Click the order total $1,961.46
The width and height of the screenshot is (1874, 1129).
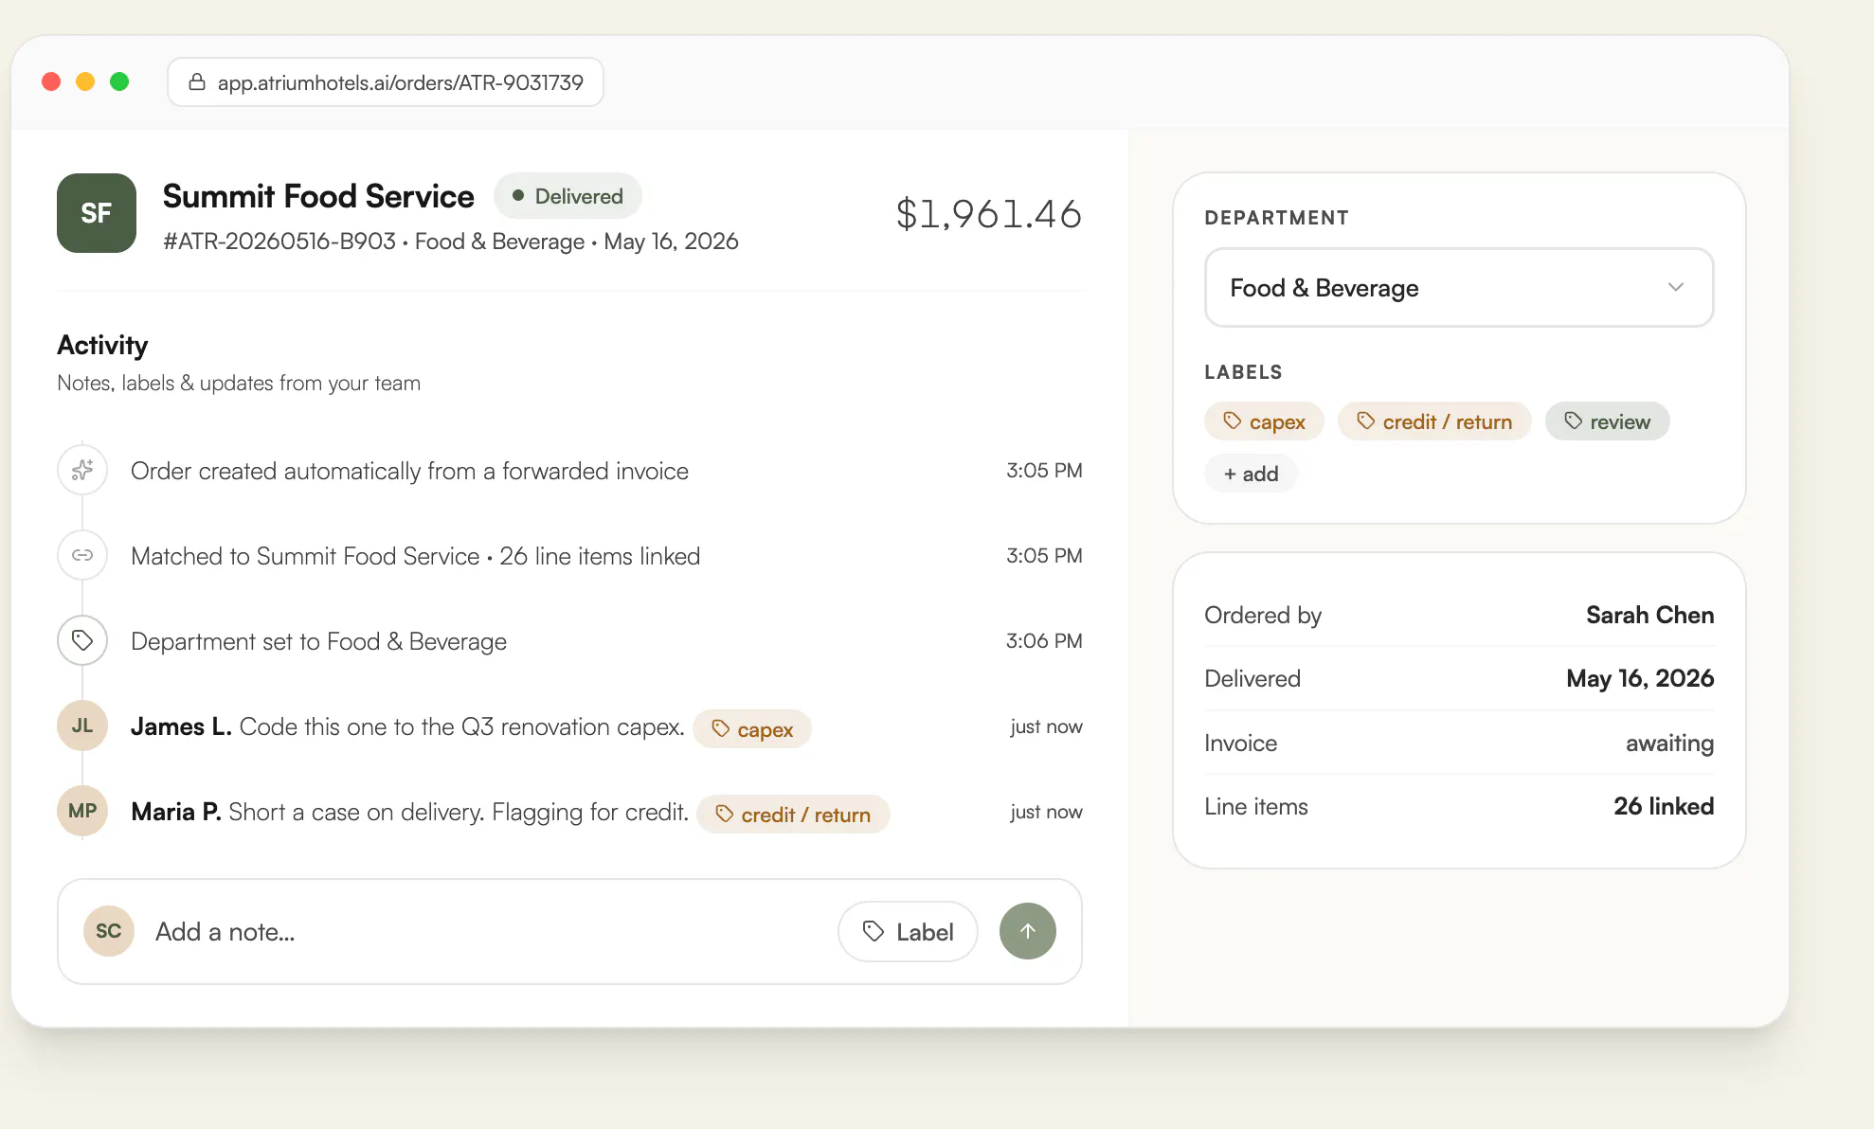(x=988, y=214)
